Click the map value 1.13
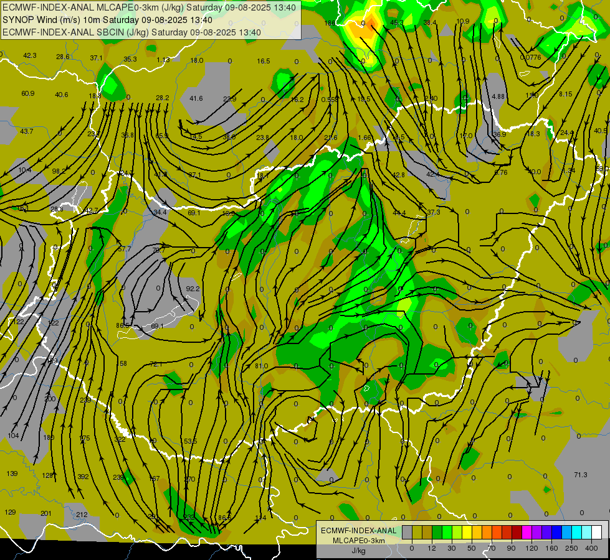Viewport: 610px width, 560px height. point(163,60)
